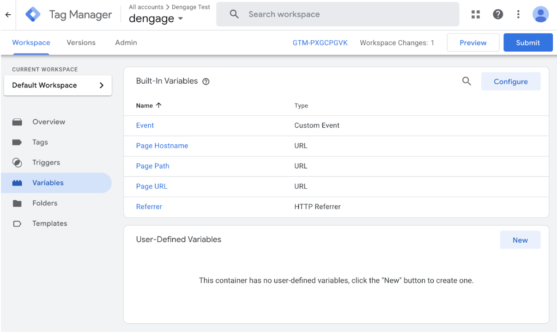Switch to the Versions tab
The width and height of the screenshot is (557, 332).
coord(81,43)
